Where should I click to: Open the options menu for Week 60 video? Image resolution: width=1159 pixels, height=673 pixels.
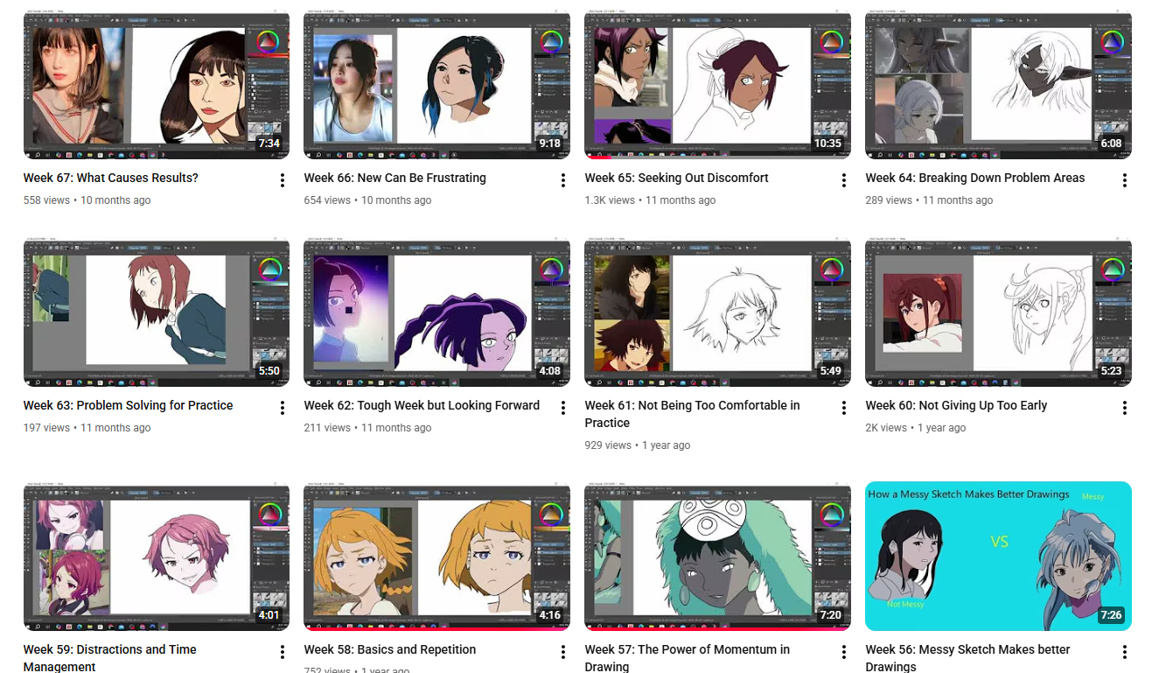tap(1125, 408)
